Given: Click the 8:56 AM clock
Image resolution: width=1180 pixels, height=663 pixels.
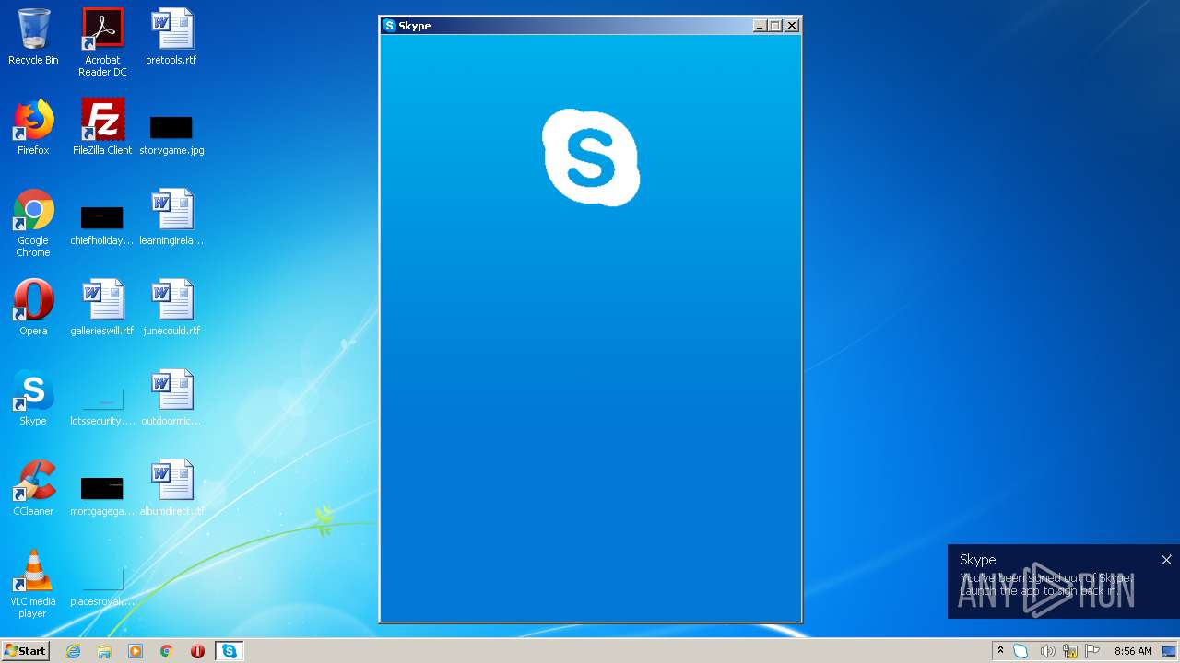Looking at the screenshot, I should pos(1133,651).
